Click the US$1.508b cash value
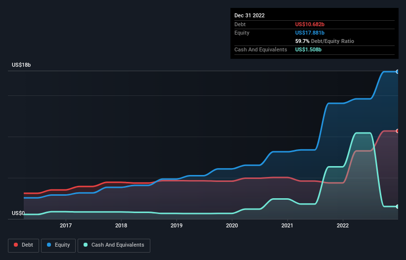406x260 pixels. tap(308, 49)
